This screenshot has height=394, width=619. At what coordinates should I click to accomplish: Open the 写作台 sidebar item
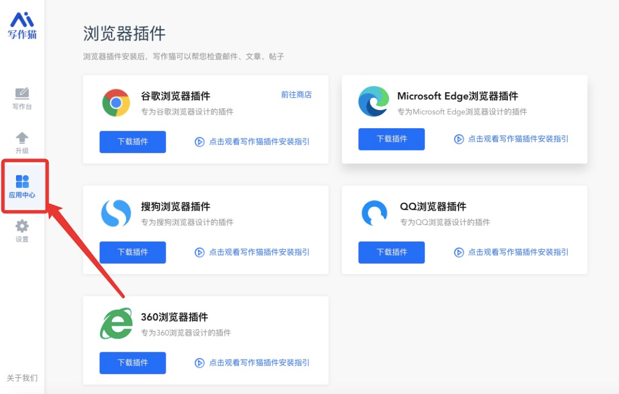(x=22, y=98)
